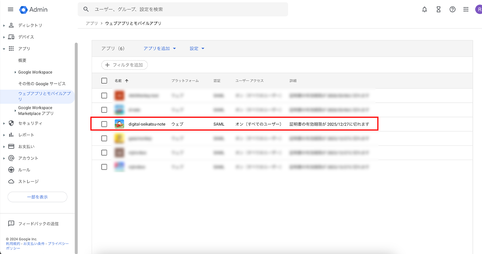Click the help question mark icon
The width and height of the screenshot is (482, 254).
[x=452, y=9]
